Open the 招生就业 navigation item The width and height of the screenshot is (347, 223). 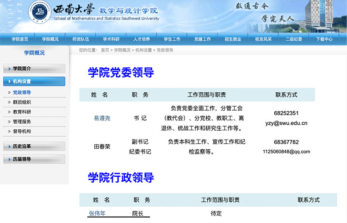click(233, 39)
